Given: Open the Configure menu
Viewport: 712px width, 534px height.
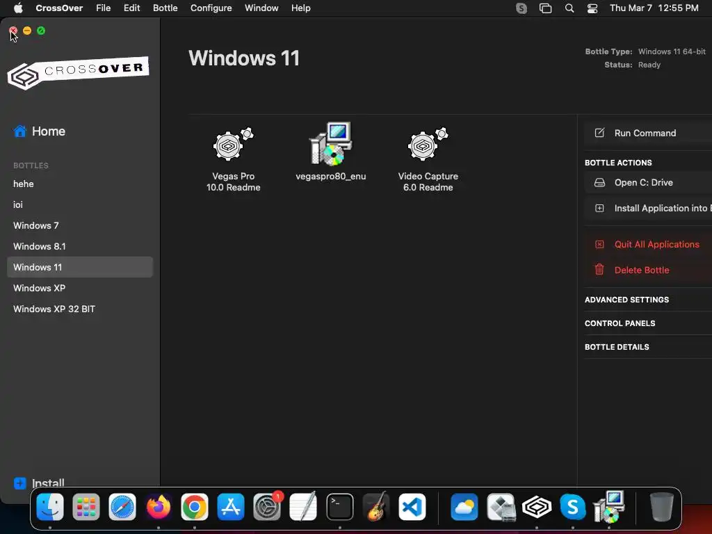Looking at the screenshot, I should (x=211, y=8).
